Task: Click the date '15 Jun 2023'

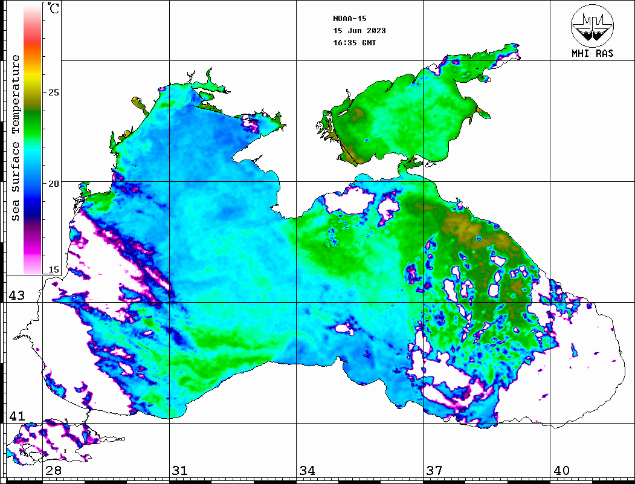Action: pyautogui.click(x=359, y=31)
